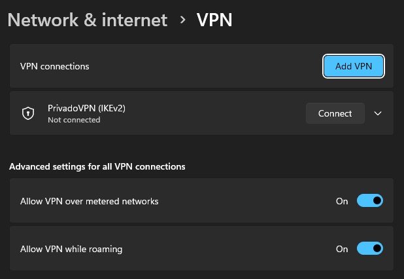This screenshot has width=404, height=279.
Task: Click the VPN connections row label
Action: pyautogui.click(x=55, y=66)
